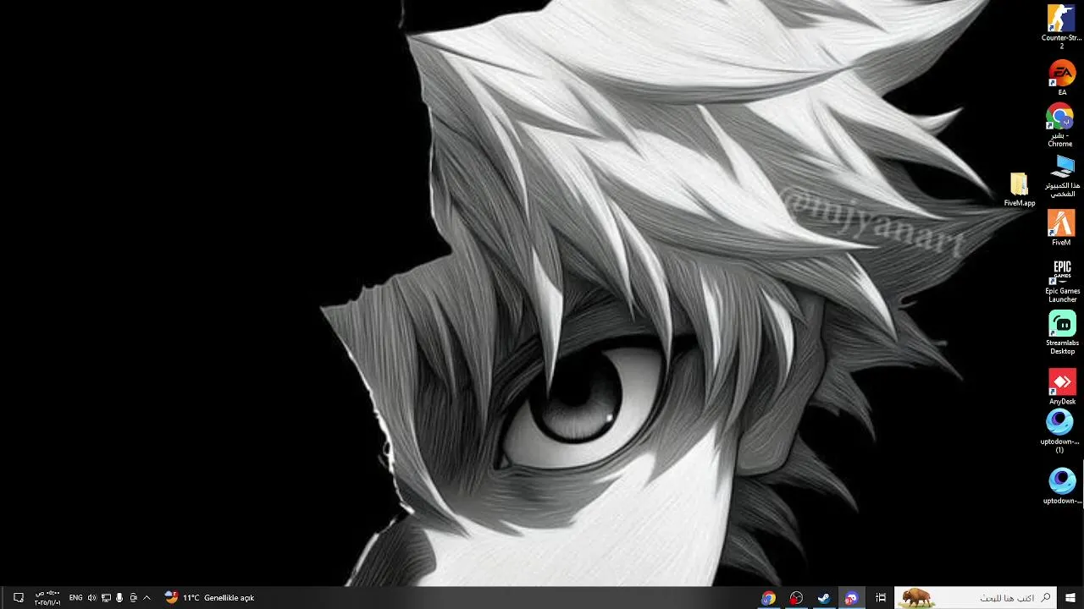Open the volume speaker tray icon
1084x609 pixels.
pos(91,598)
